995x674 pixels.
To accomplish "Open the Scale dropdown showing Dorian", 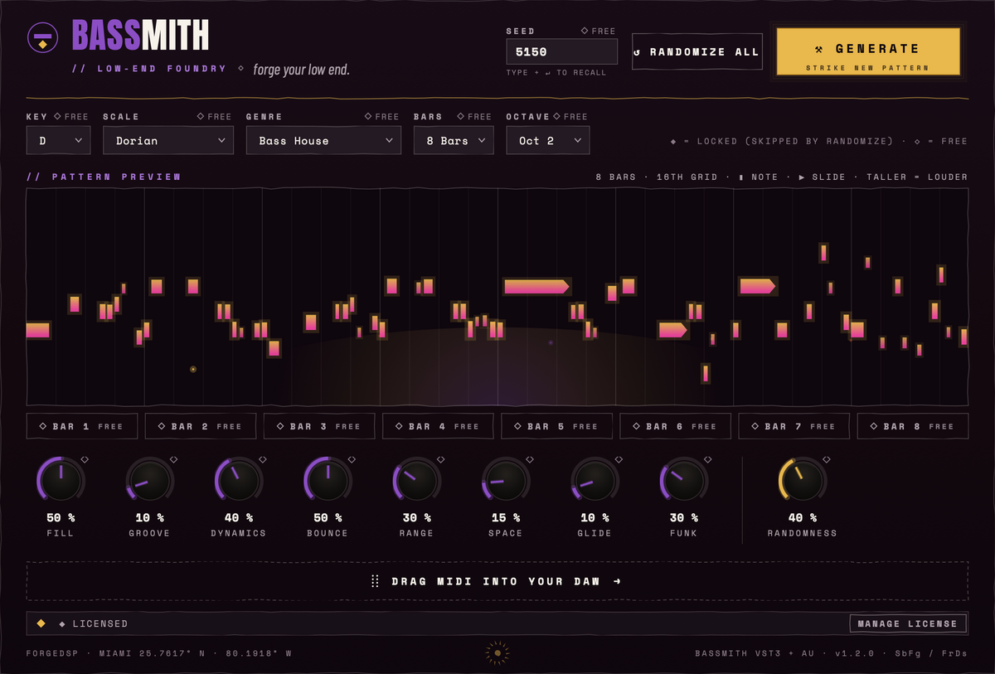I will pos(168,141).
